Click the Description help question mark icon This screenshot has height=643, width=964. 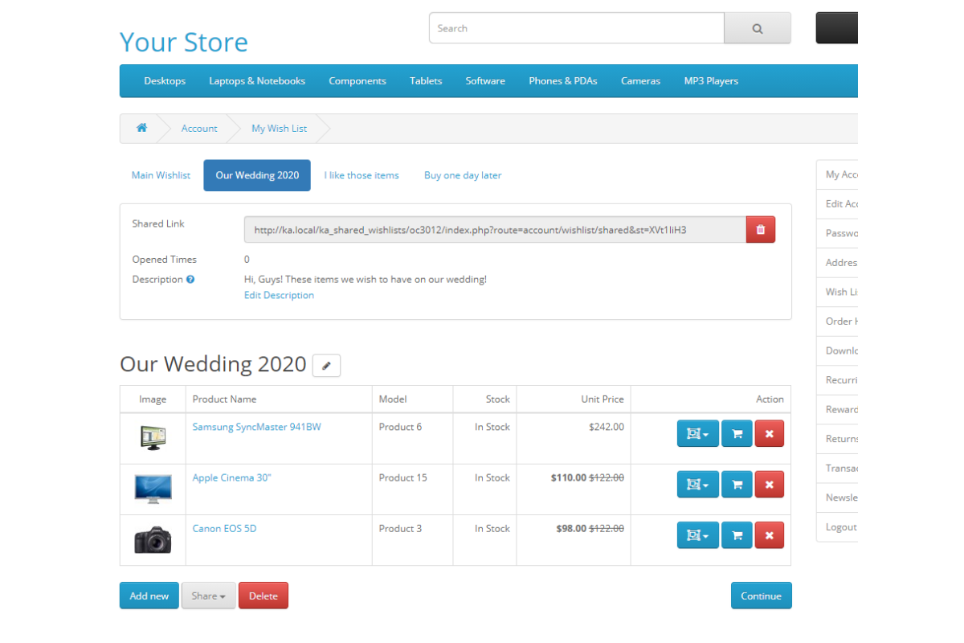pos(190,280)
